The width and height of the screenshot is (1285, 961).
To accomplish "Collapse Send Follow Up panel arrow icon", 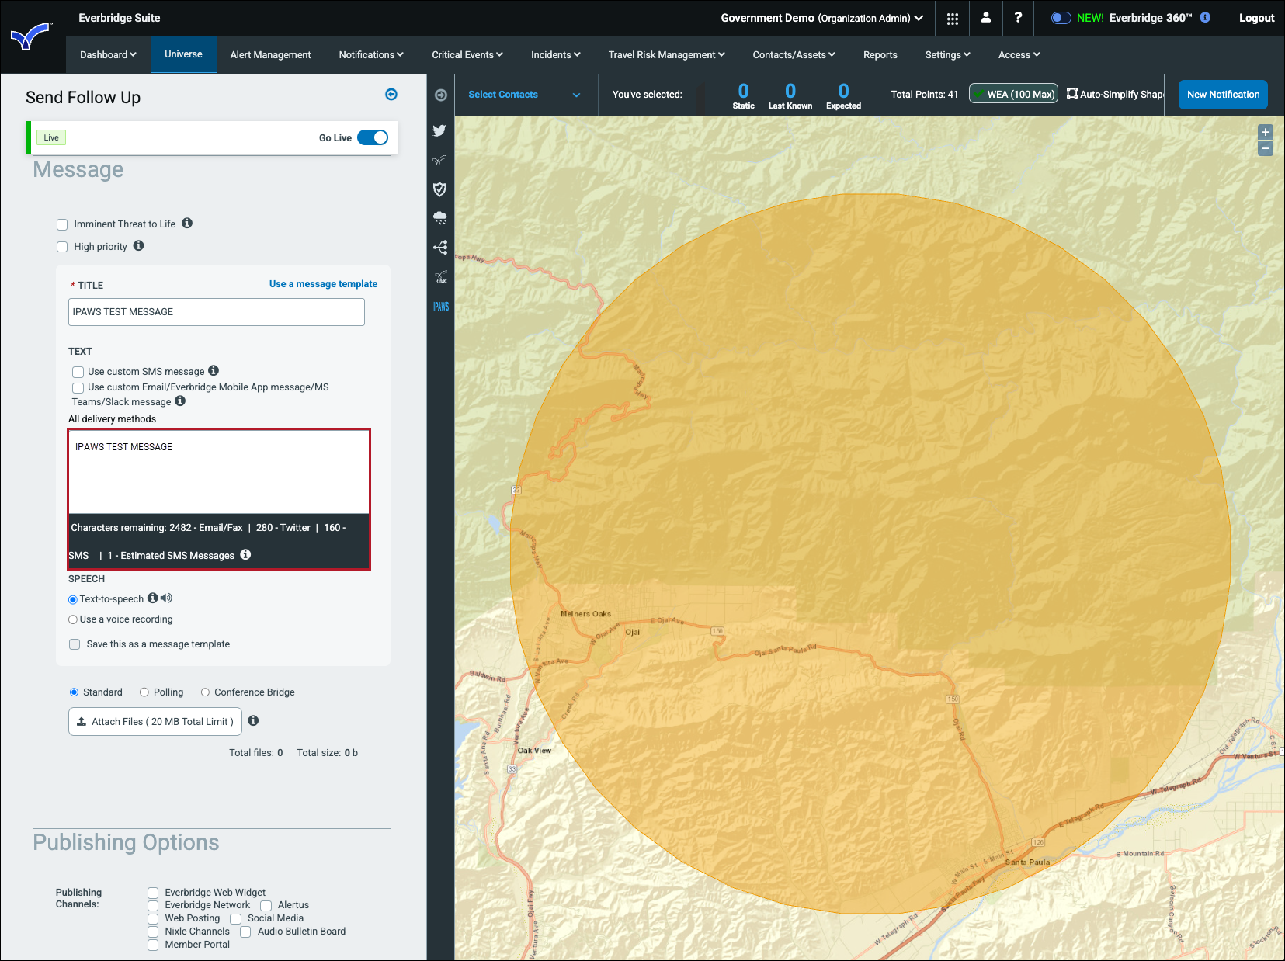I will tap(391, 95).
